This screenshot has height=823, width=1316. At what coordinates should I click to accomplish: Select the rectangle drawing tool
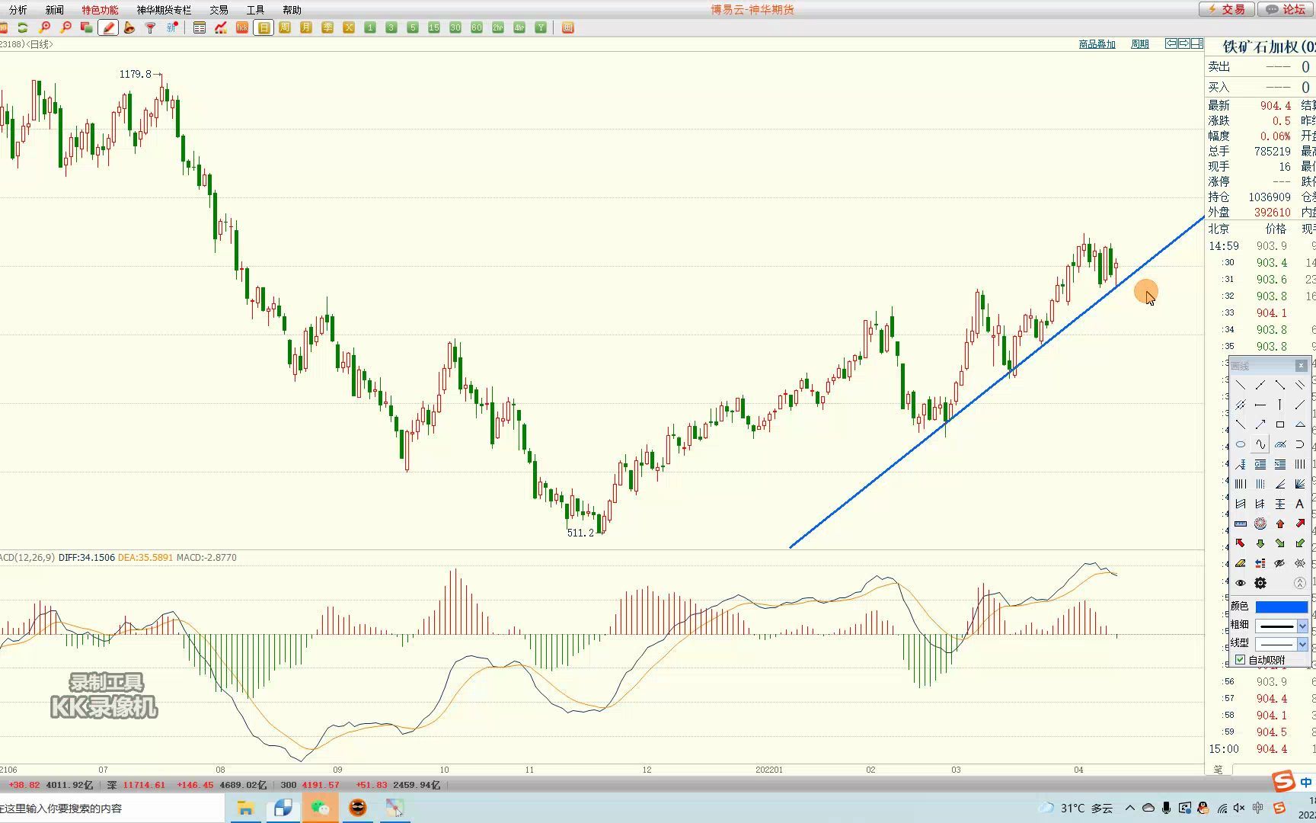[1280, 424]
